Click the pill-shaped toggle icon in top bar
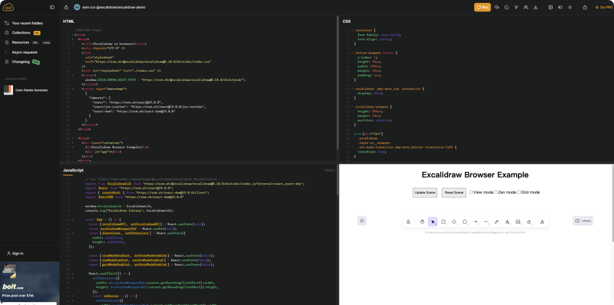 [561, 7]
